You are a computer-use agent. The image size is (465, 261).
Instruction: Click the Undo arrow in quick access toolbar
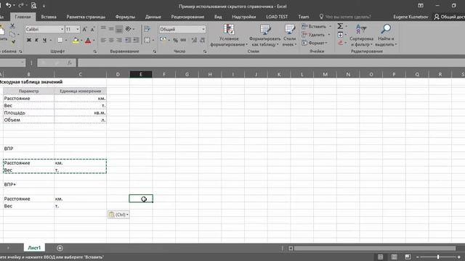click(x=8, y=5)
